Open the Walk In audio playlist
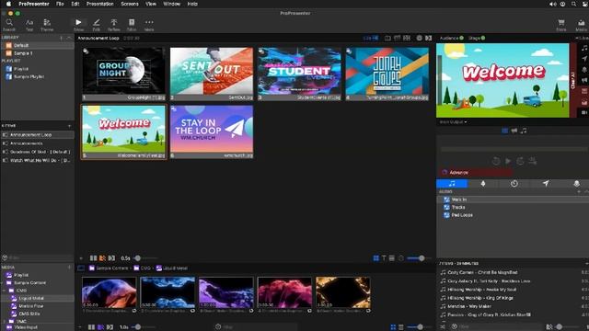This screenshot has height=331, width=589. (513, 200)
